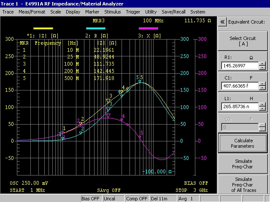Click the C1 value field 407.66365 f
This screenshot has width=270, height=202.
point(240,86)
